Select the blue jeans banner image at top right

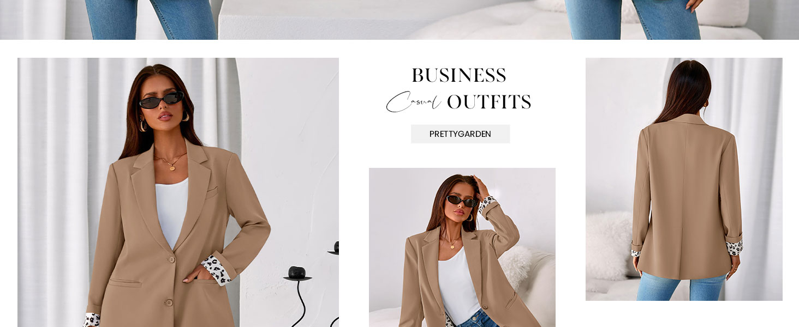point(633,20)
